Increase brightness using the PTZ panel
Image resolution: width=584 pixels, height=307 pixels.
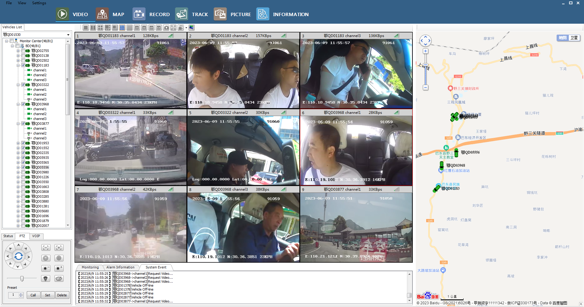59,268
